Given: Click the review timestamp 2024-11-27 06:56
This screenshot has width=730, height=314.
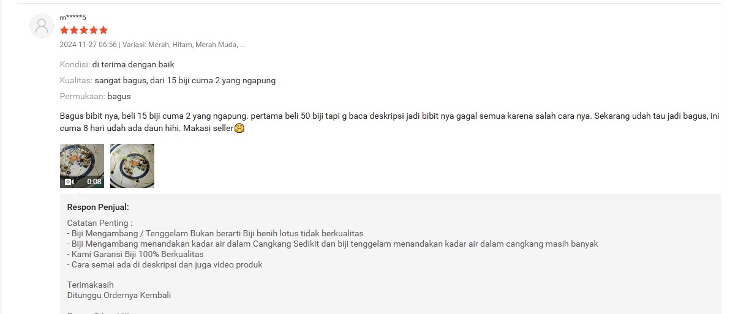Looking at the screenshot, I should [x=88, y=45].
